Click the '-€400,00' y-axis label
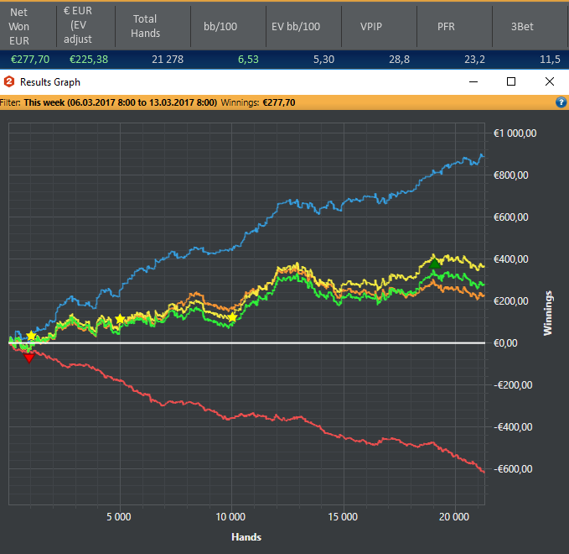The image size is (569, 554). (513, 427)
